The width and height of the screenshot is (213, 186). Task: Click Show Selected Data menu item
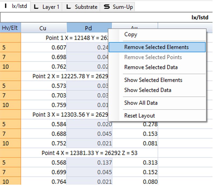coord(148,90)
